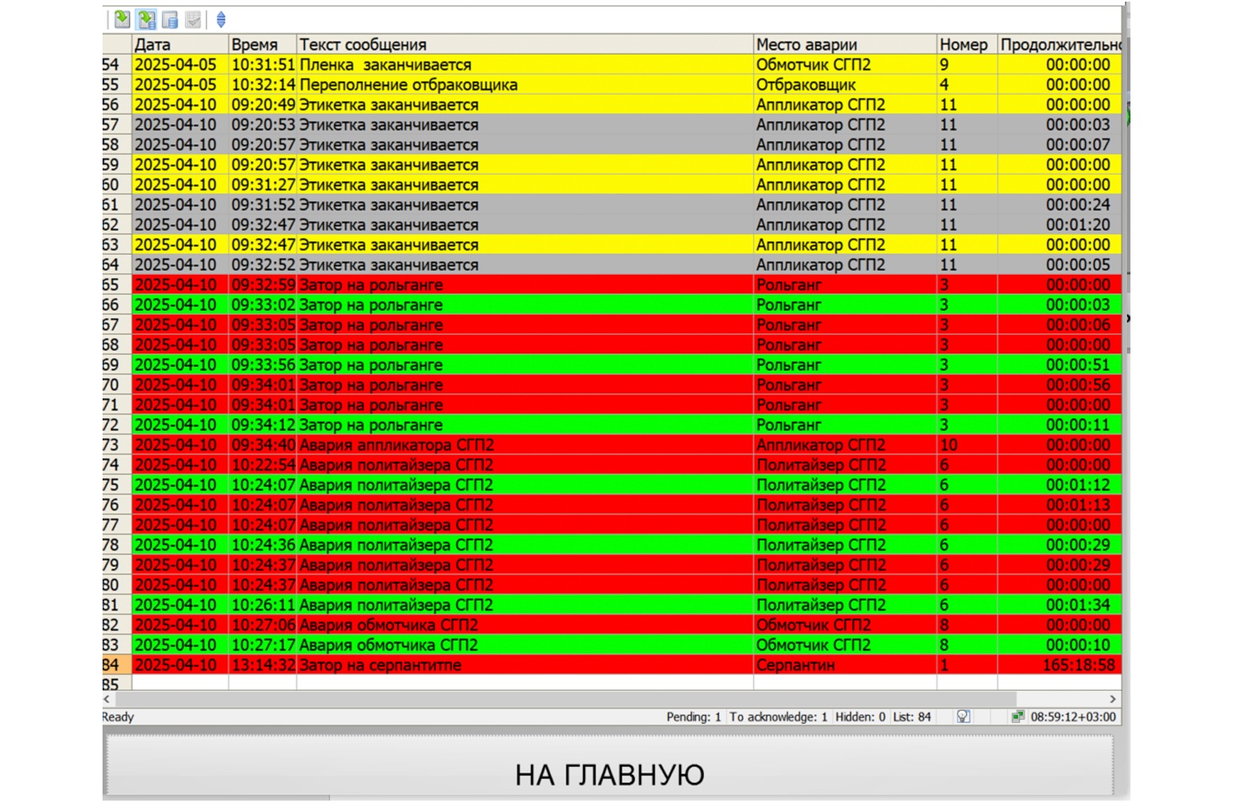
Task: Click the To acknowledge: 1 status entry
Action: [x=778, y=717]
